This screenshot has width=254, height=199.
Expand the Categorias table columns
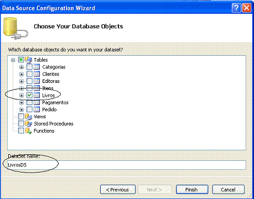point(22,67)
